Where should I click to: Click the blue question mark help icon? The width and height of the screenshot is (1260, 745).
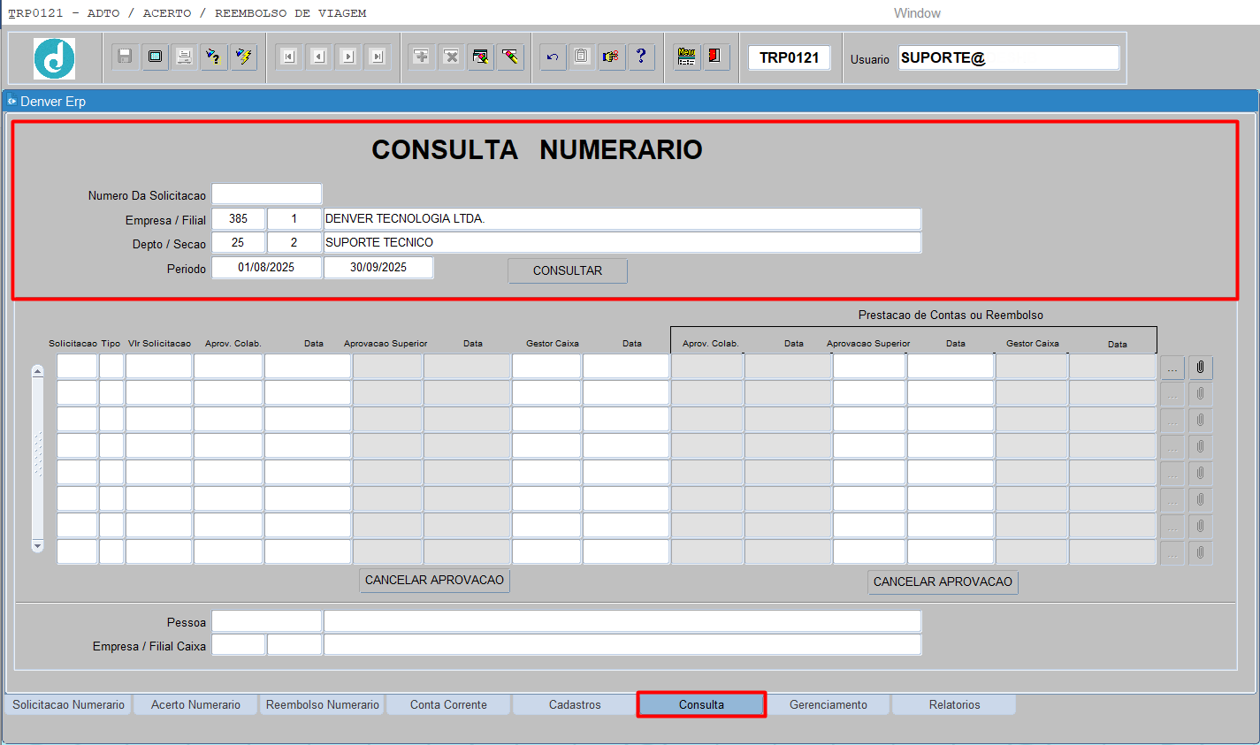click(x=641, y=57)
